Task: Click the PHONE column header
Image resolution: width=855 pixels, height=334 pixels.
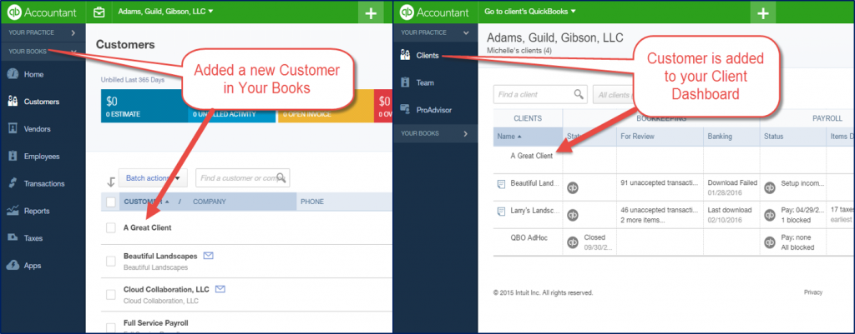Action: coord(312,202)
